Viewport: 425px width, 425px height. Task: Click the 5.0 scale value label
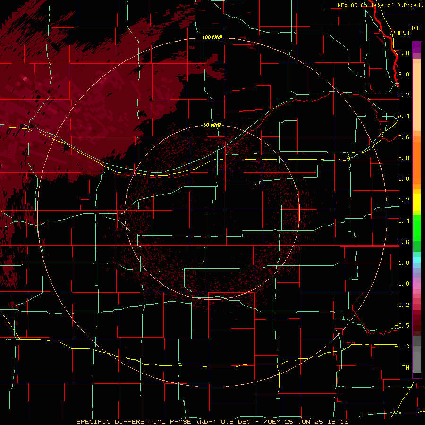click(x=404, y=179)
